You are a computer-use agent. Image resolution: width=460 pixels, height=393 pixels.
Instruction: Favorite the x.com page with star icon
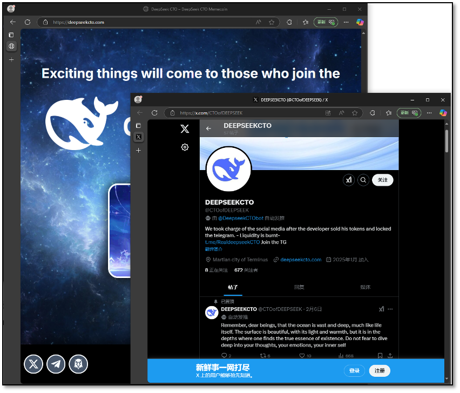(x=355, y=113)
